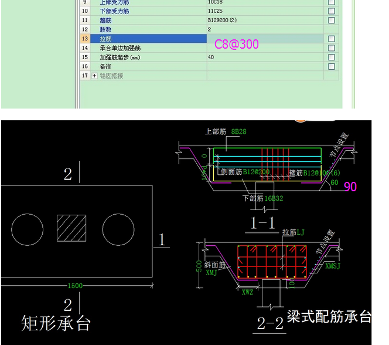Tick the checkbox in the 下部受力筋 row
Viewport: 389px width, 345px height.
click(331, 11)
